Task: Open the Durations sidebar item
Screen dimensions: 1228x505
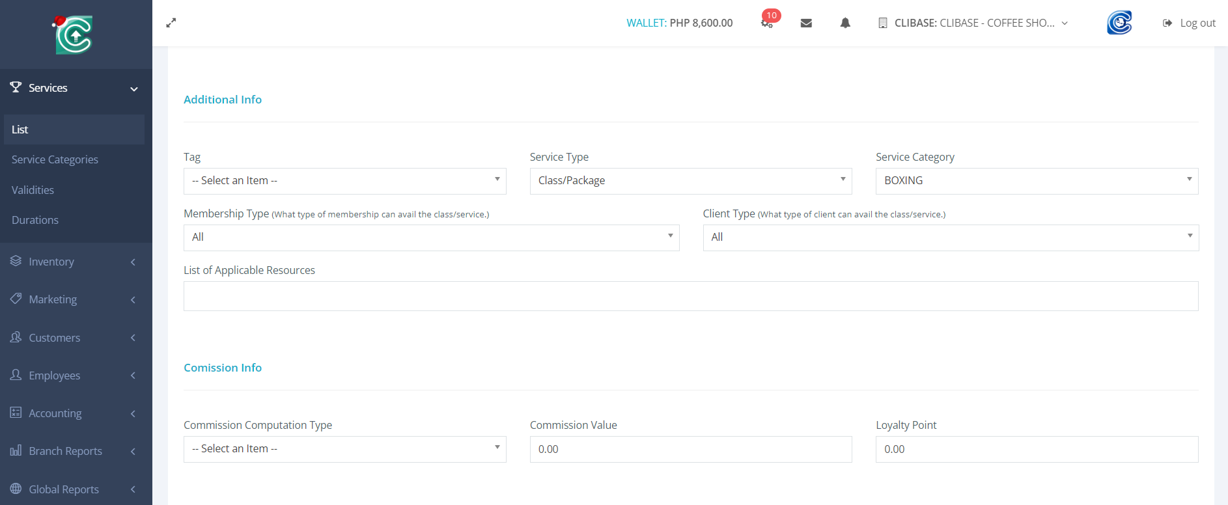Action: click(x=35, y=220)
